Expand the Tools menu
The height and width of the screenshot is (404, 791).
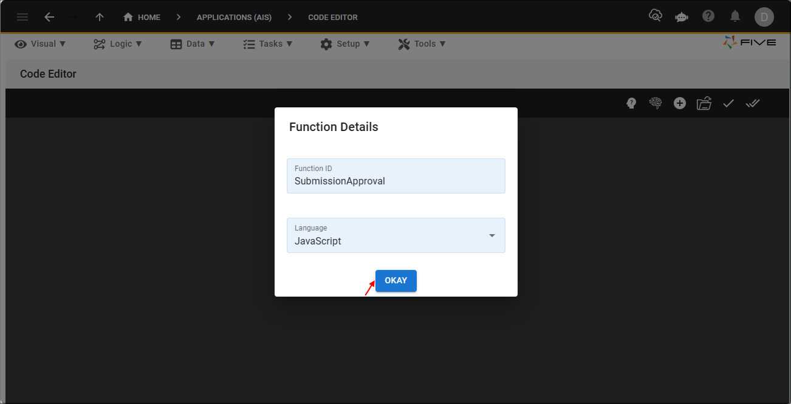coord(422,43)
